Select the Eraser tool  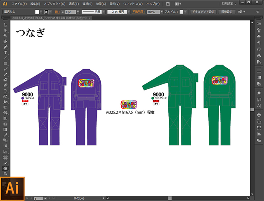tap(5, 85)
